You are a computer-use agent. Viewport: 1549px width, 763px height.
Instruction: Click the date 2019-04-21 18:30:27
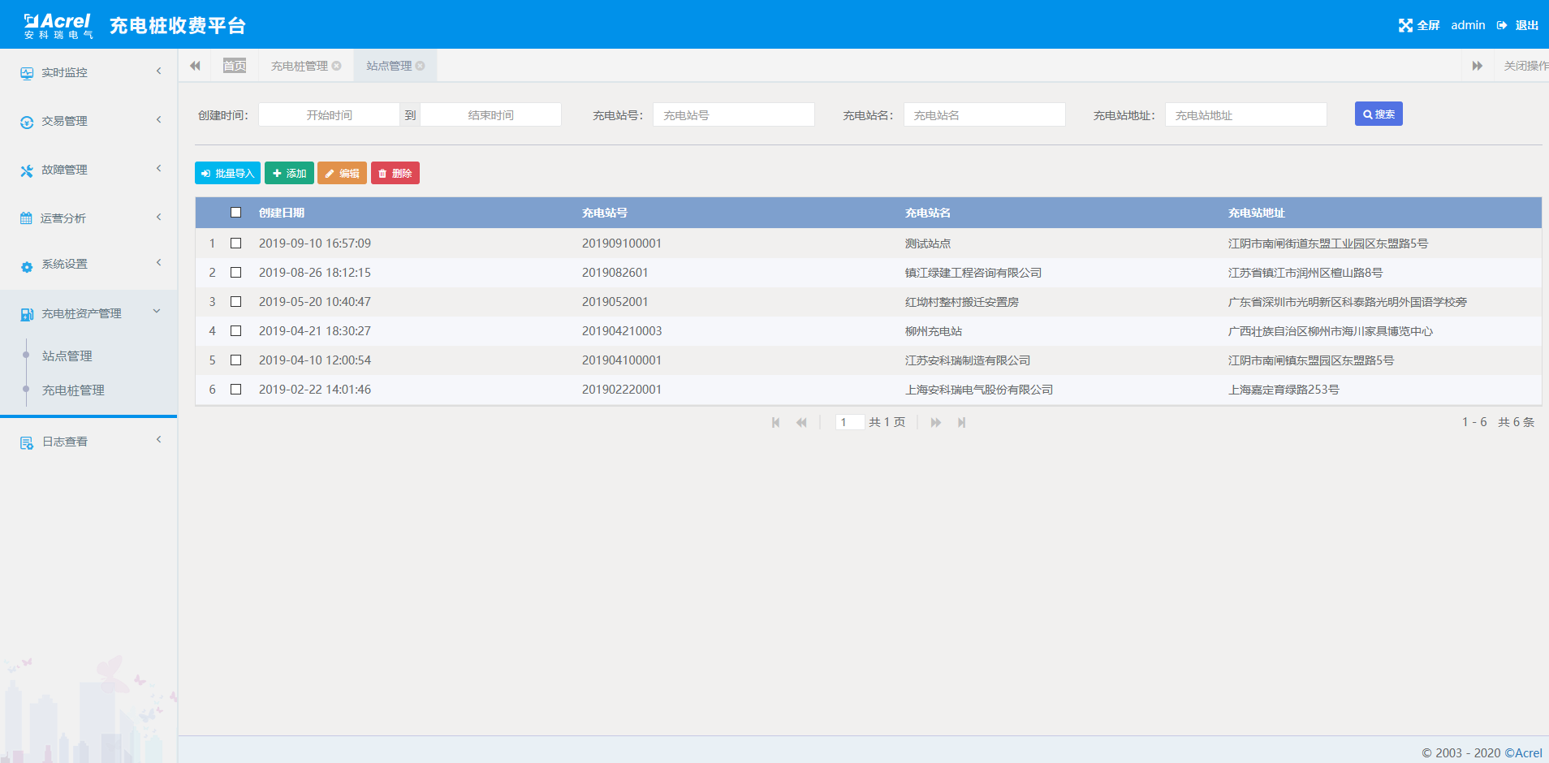[315, 331]
